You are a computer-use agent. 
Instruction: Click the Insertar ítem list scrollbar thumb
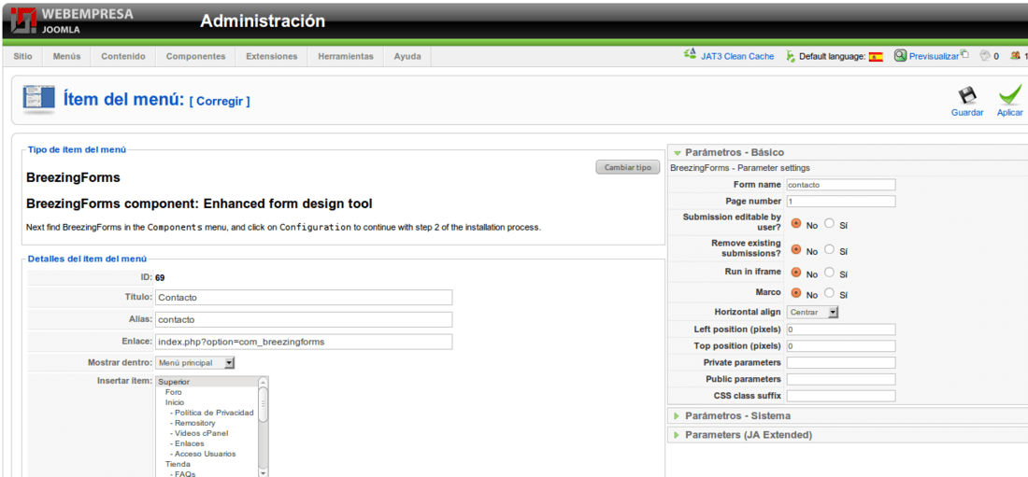263,403
